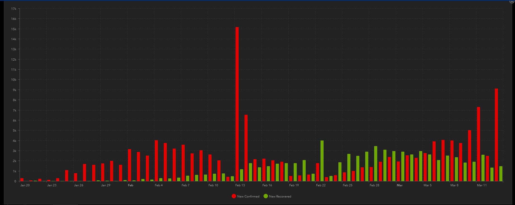The width and height of the screenshot is (515, 205).
Task: Click the 15k y-axis label
Action: [x=14, y=29]
